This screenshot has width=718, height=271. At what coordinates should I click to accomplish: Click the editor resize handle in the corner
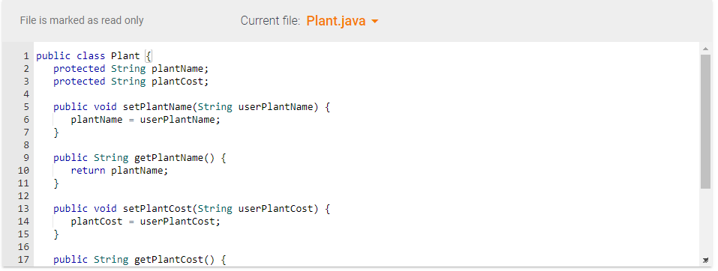pyautogui.click(x=705, y=260)
